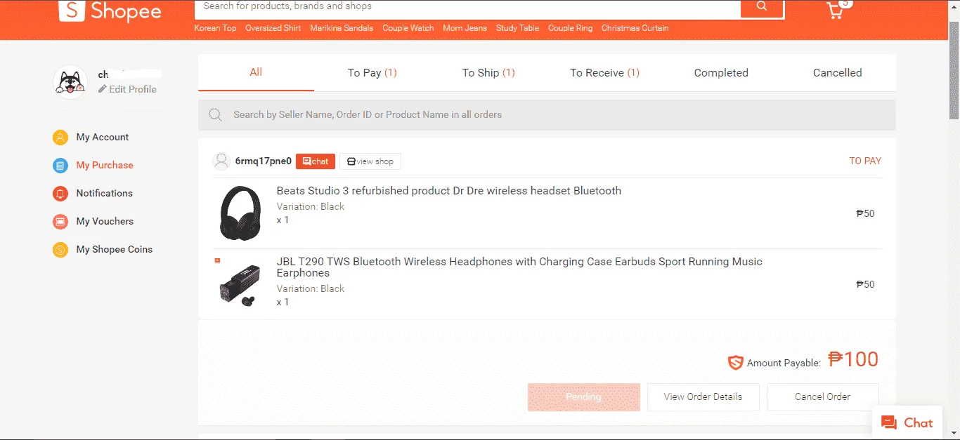This screenshot has width=960, height=440.
Task: Click the My Purchase clipboard icon
Action: click(x=60, y=166)
